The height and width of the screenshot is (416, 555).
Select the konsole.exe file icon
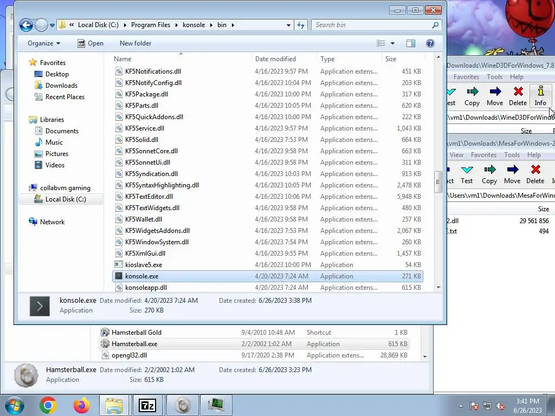tap(119, 276)
